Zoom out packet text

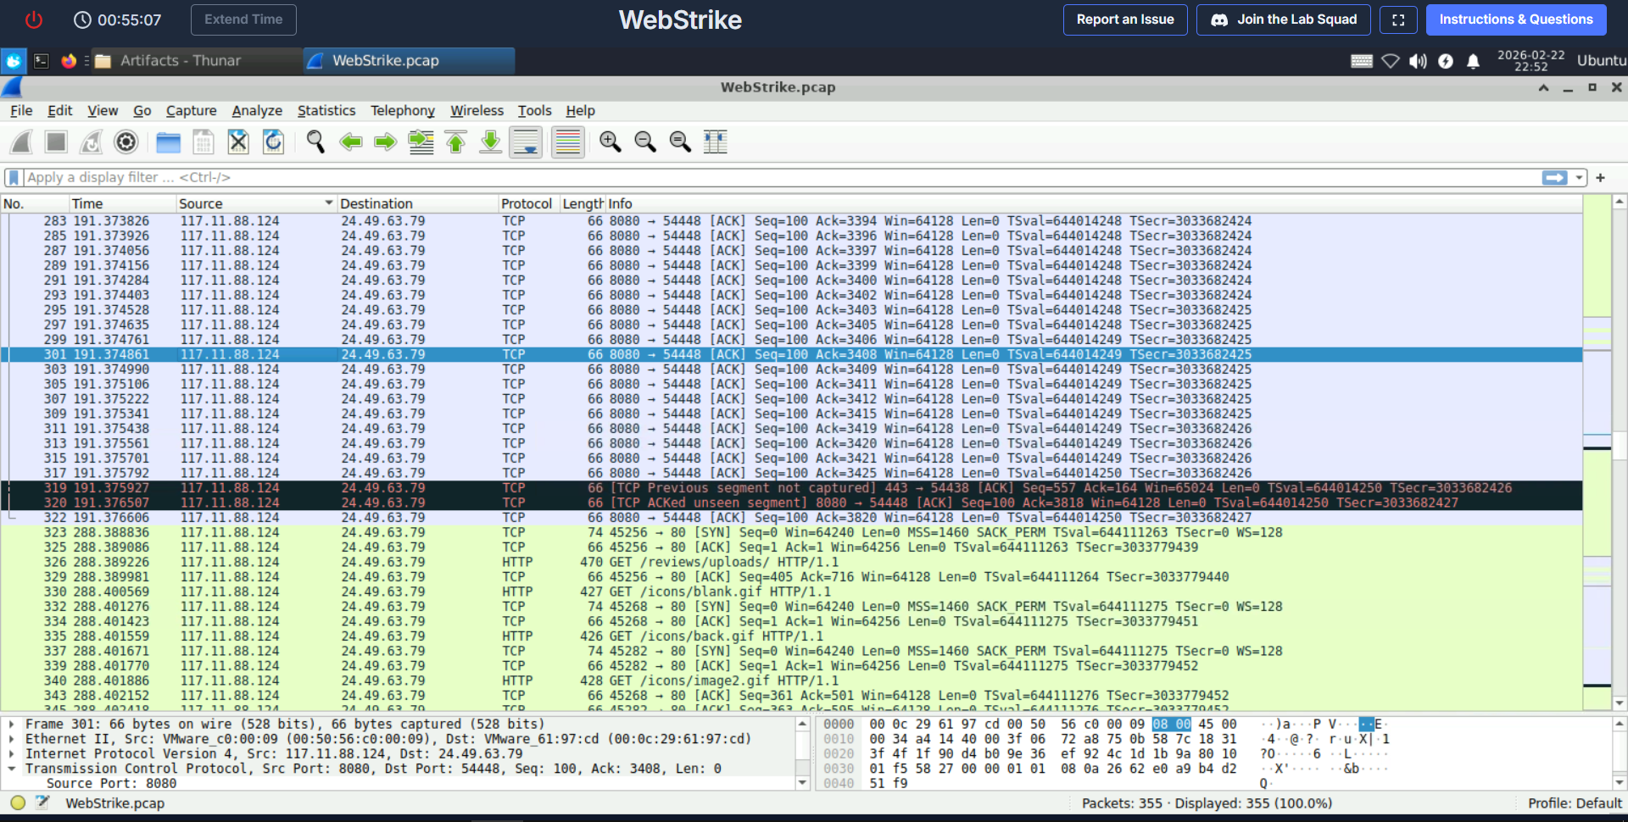pyautogui.click(x=645, y=142)
